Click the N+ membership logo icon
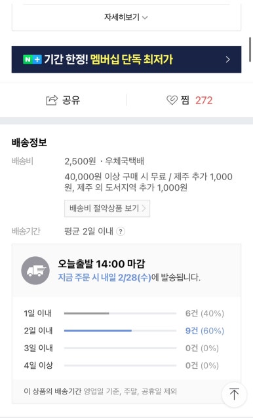This screenshot has width=253, height=418. [32, 60]
